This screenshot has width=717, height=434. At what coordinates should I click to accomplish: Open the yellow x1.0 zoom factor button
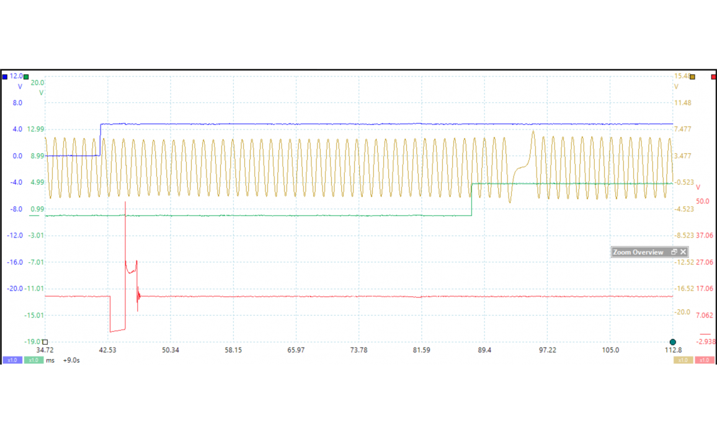683,360
